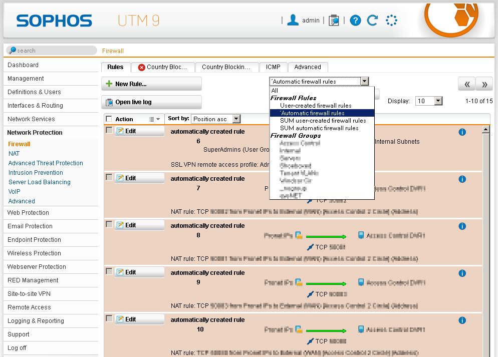
Task: Click Log off in sidebar
Action: pyautogui.click(x=51, y=348)
